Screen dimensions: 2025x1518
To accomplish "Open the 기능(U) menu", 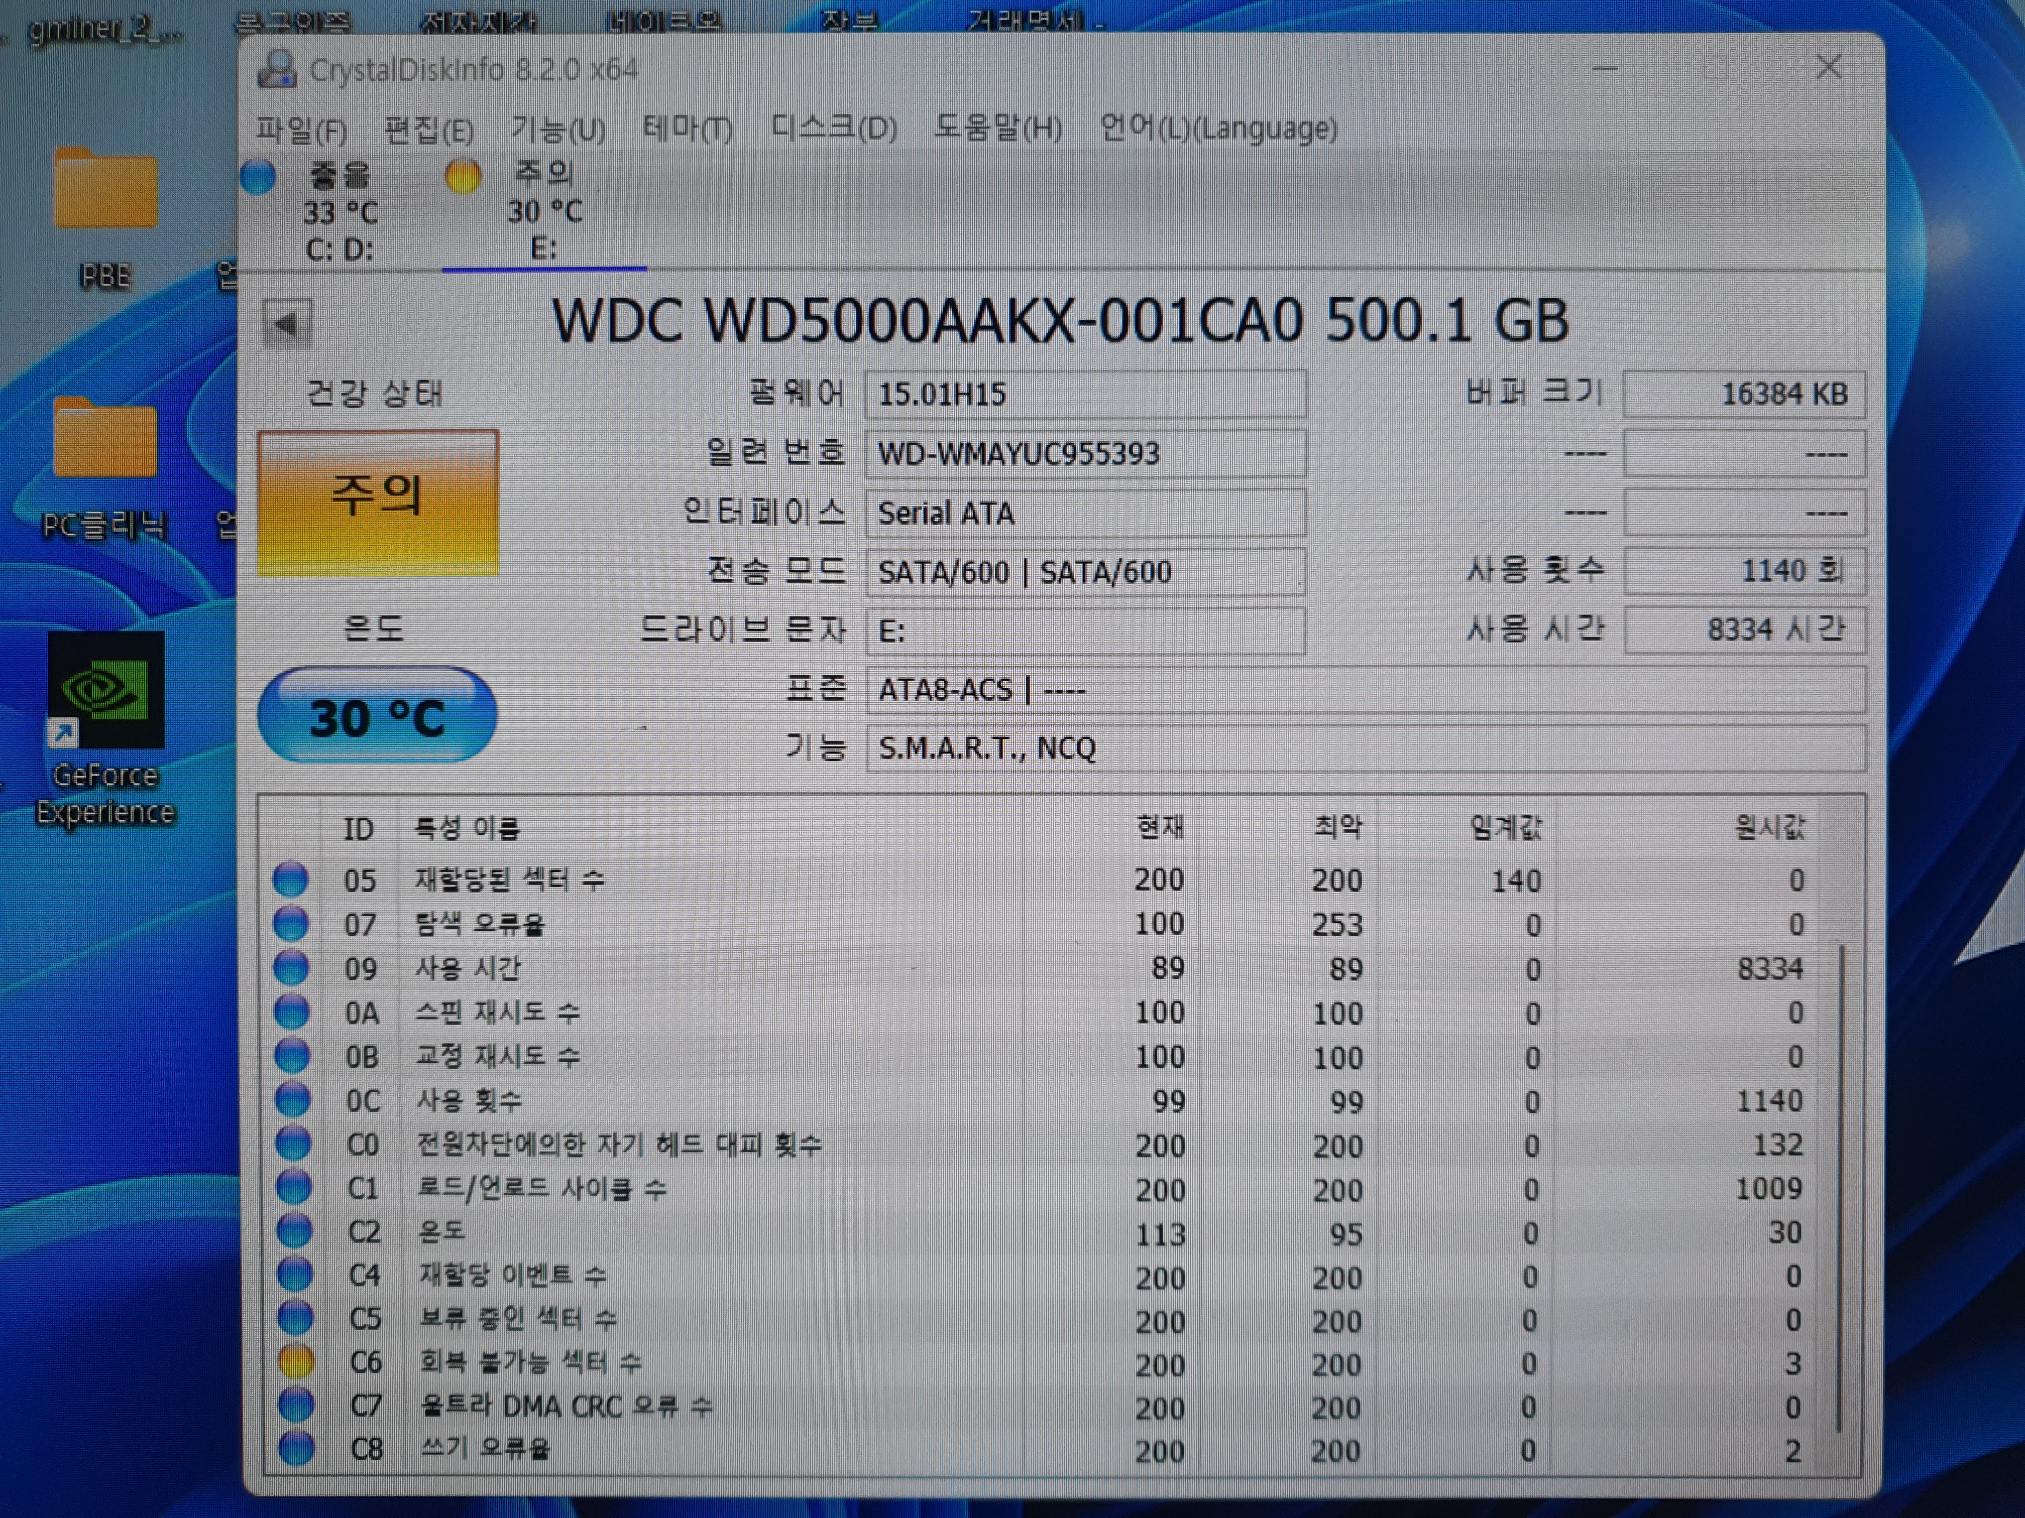I will (557, 130).
